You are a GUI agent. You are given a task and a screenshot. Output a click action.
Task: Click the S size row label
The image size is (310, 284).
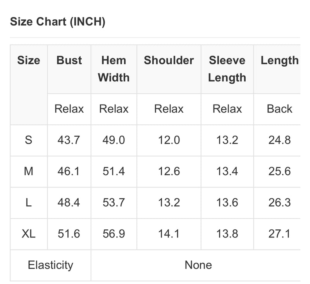(x=28, y=140)
